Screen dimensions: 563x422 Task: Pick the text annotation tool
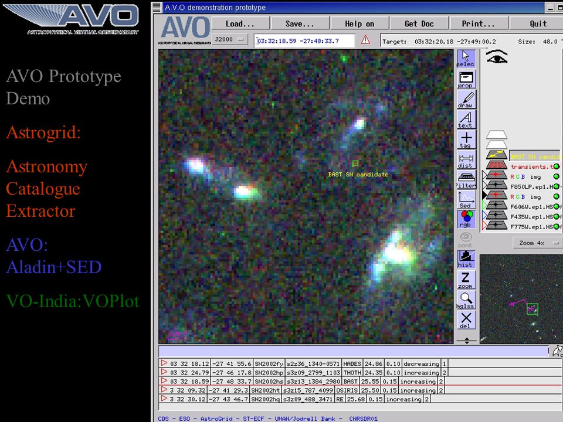[466, 120]
